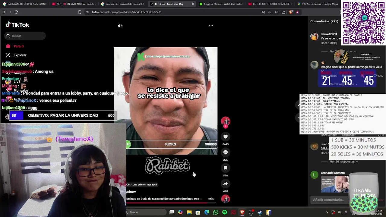Mute the TikTok video sound
Viewport: 386px width, 217px height.
click(120, 26)
